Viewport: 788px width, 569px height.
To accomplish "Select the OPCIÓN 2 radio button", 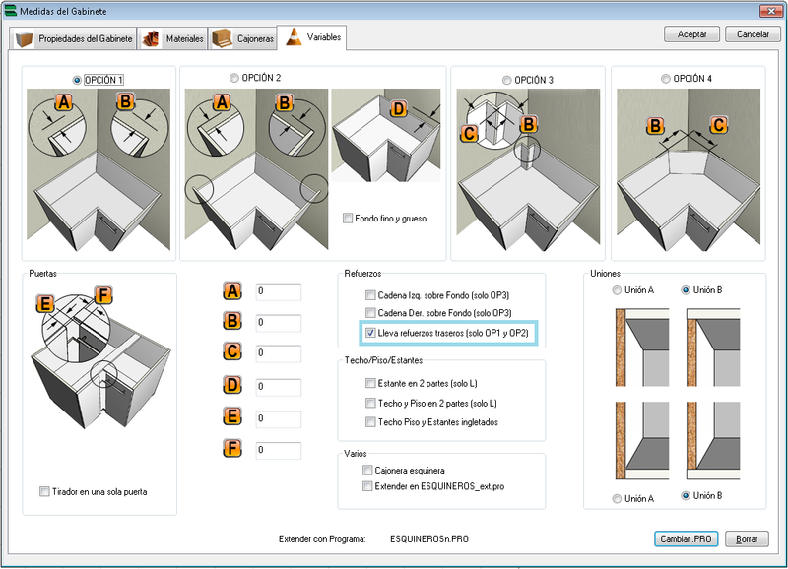I will point(234,78).
